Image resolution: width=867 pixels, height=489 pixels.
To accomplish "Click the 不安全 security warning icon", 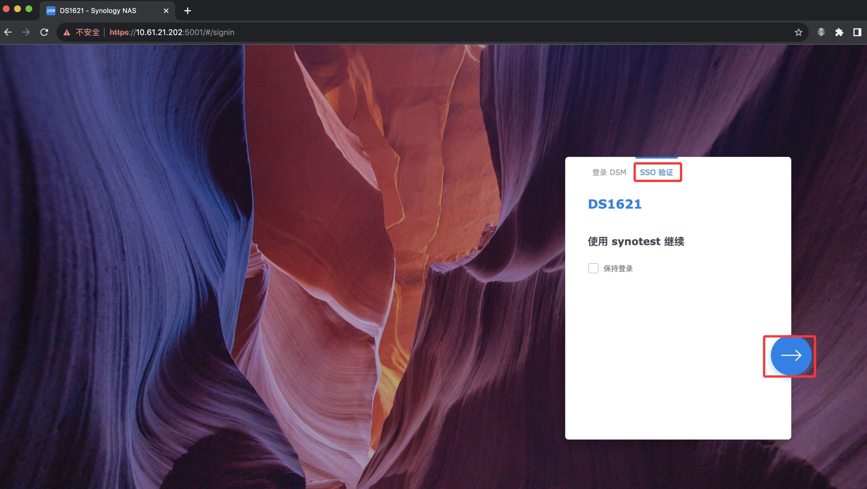I will pos(67,33).
